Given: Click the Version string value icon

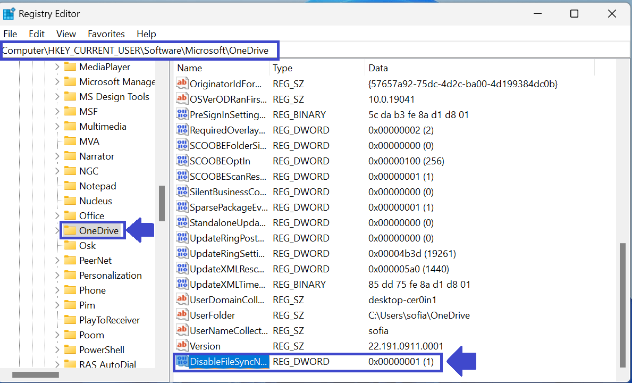Looking at the screenshot, I should click(182, 346).
